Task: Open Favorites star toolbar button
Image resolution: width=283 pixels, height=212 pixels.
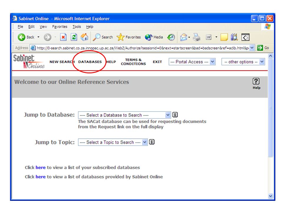Action: (x=129, y=37)
